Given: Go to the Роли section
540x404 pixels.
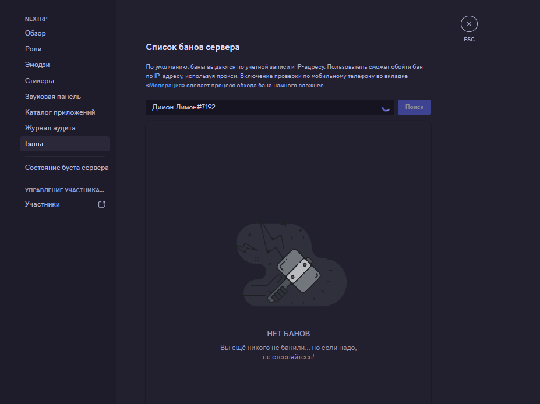Looking at the screenshot, I should pyautogui.click(x=33, y=49).
